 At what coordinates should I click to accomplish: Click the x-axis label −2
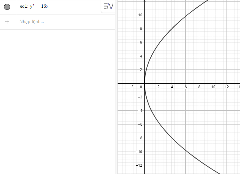tap(131, 87)
